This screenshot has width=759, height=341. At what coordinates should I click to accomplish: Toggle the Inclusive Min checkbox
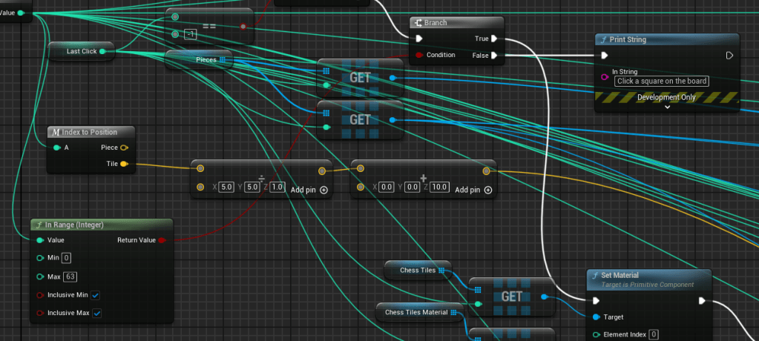pos(96,295)
